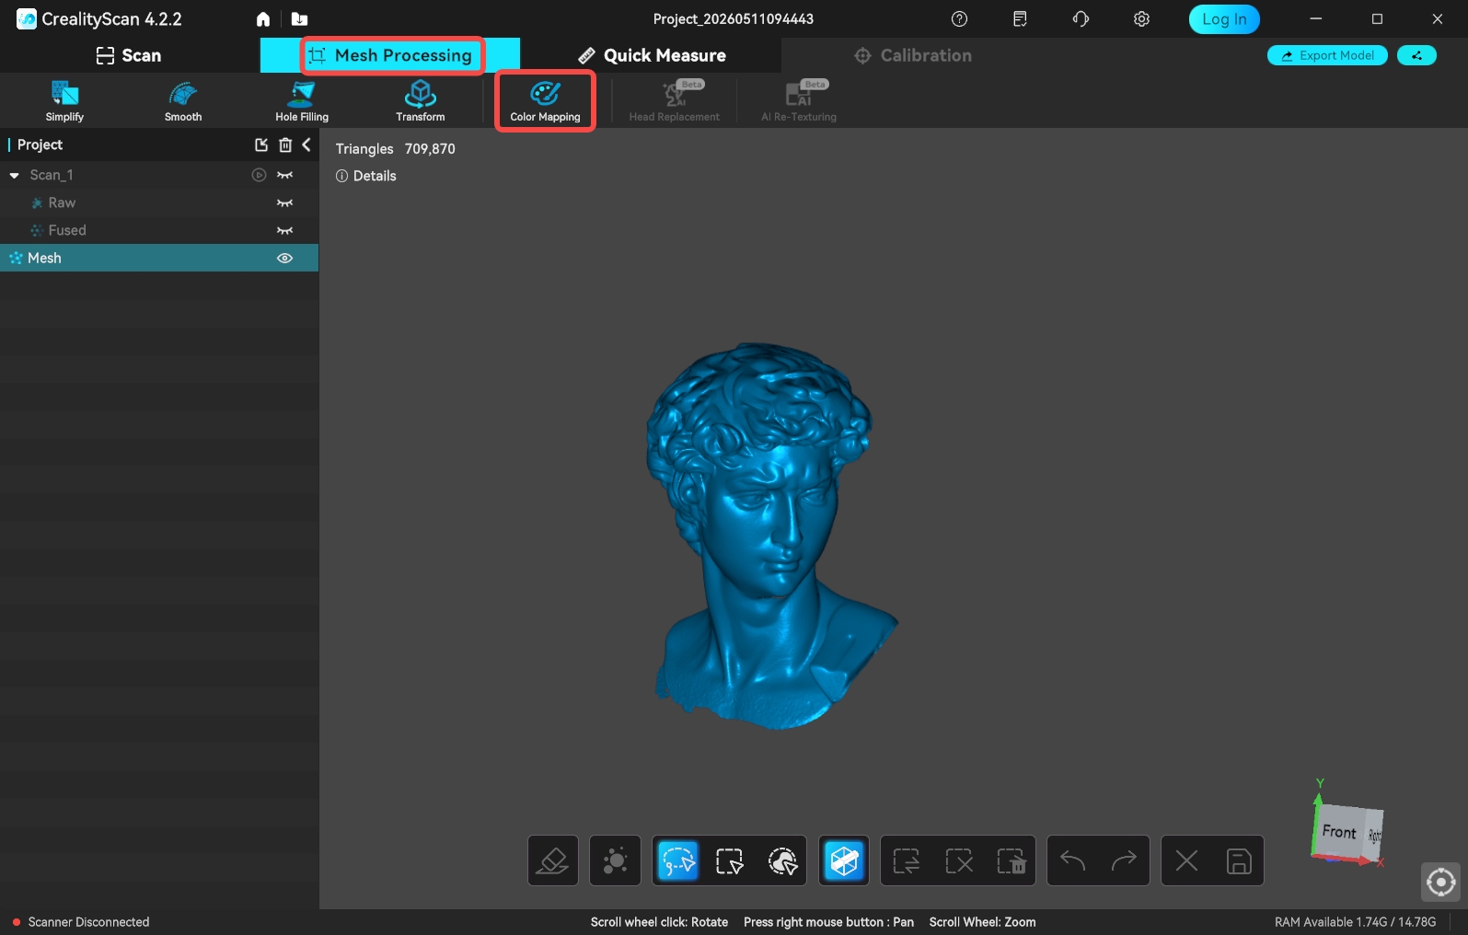Collapse the Project side panel
The width and height of the screenshot is (1468, 935).
click(306, 144)
